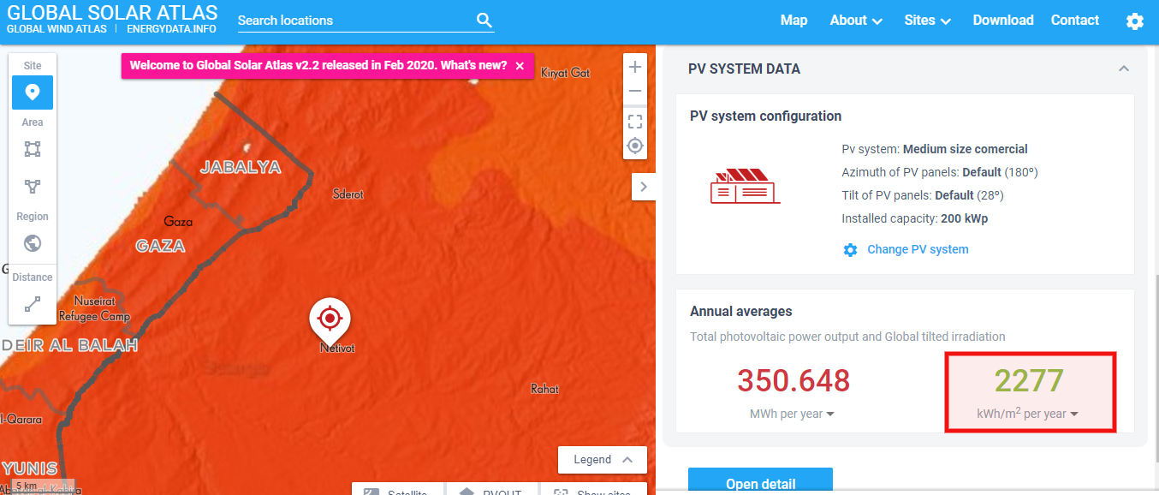Click the 350.648 output value
Viewport: 1159px width, 495px height.
(793, 381)
